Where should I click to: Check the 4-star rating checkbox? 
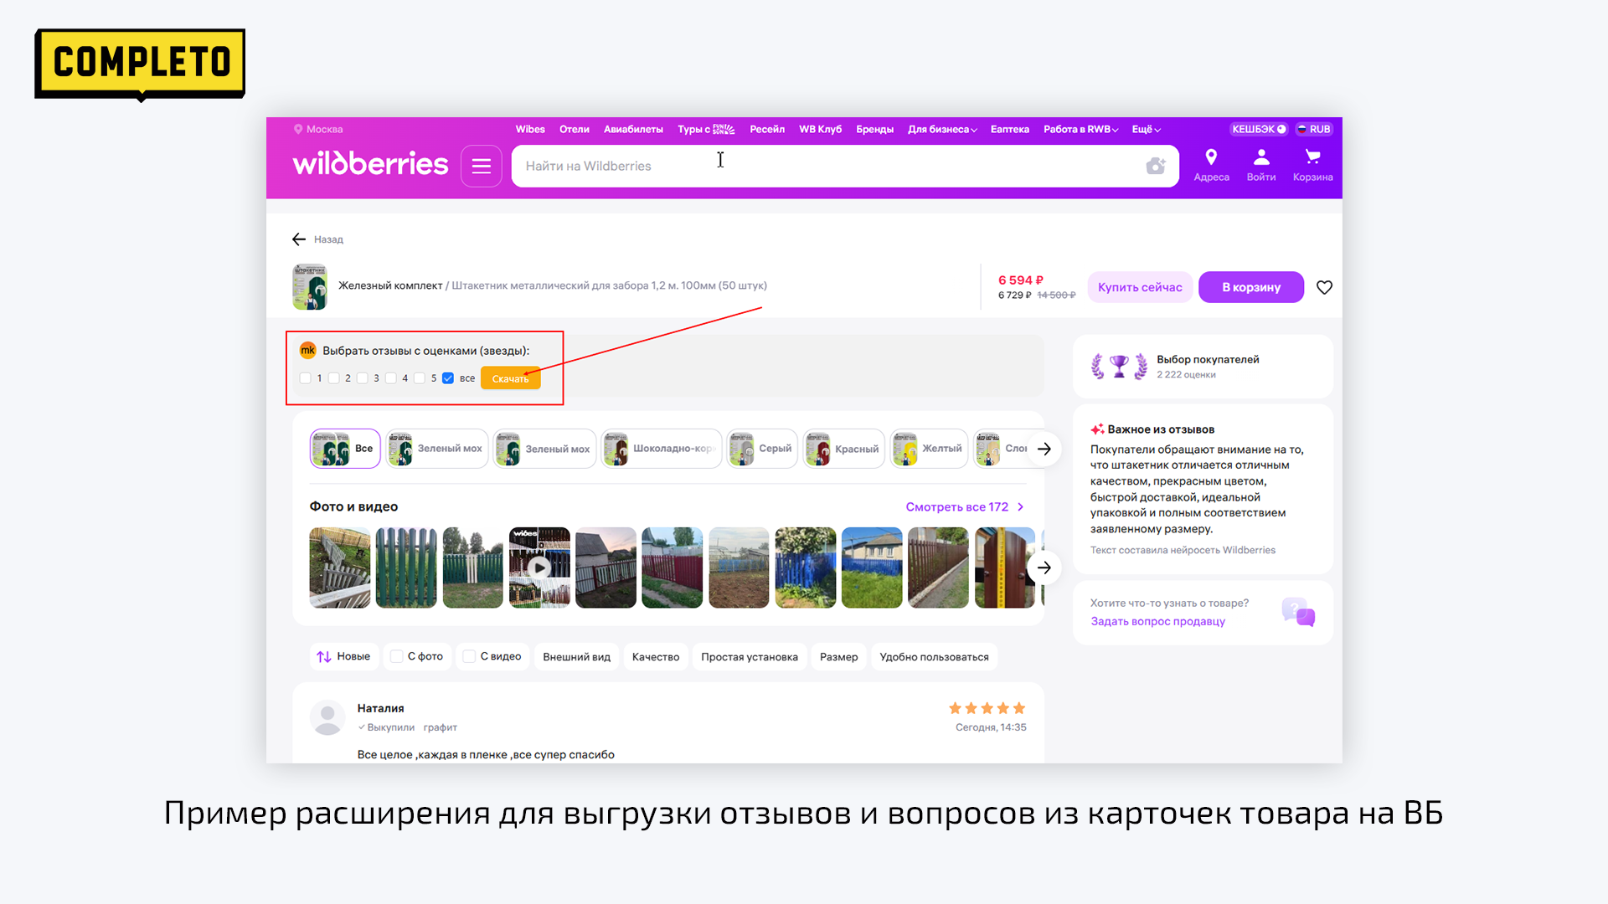[391, 378]
